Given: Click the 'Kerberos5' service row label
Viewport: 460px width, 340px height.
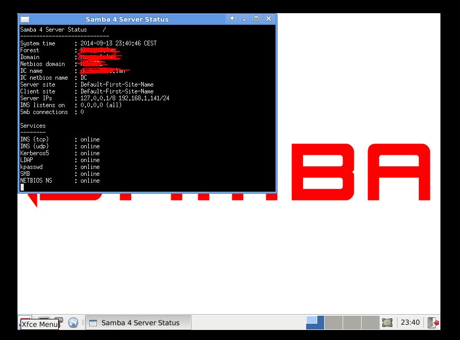Looking at the screenshot, I should tap(34, 153).
